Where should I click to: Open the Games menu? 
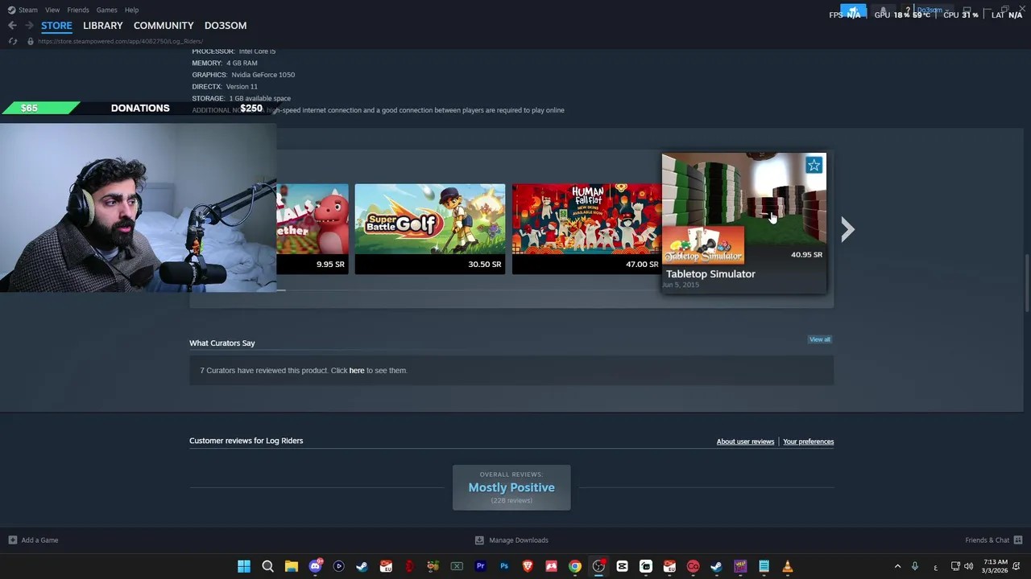(106, 10)
